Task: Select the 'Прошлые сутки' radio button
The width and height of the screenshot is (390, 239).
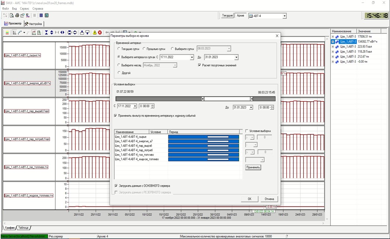Action: coord(144,49)
